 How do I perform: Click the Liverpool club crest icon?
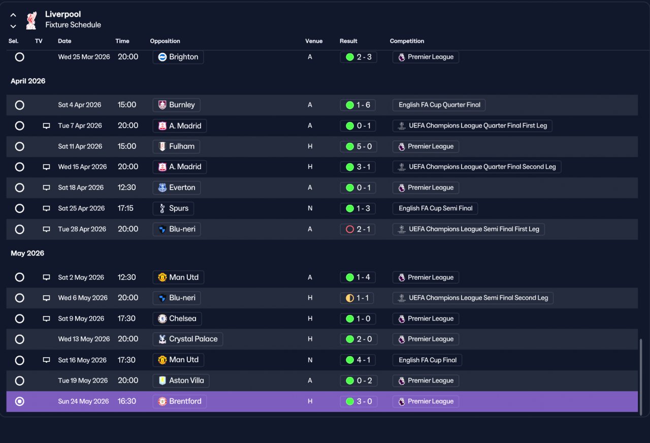31,20
